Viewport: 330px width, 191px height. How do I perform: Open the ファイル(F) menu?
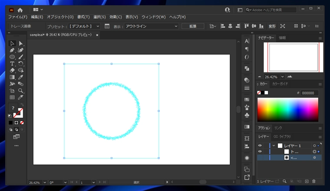click(x=18, y=17)
